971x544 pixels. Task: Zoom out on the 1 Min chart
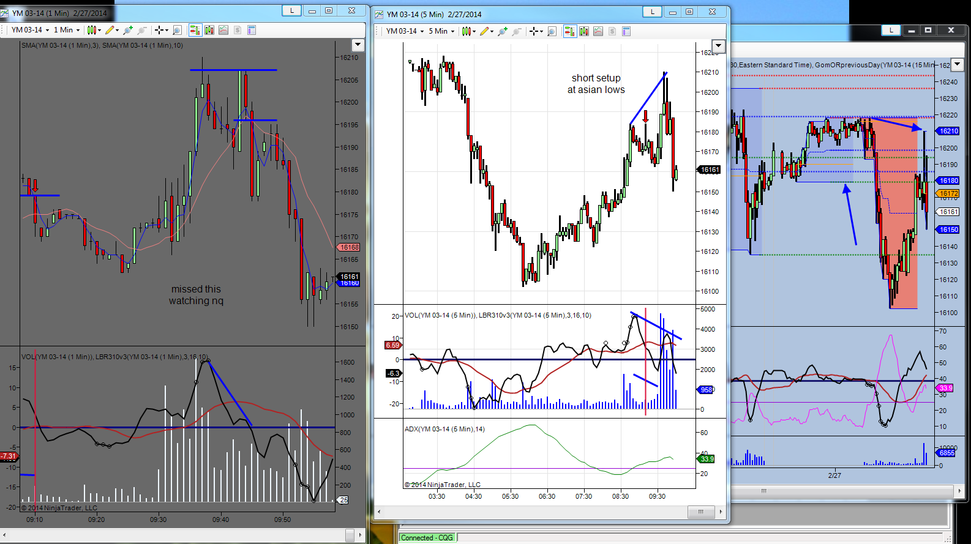click(x=141, y=30)
